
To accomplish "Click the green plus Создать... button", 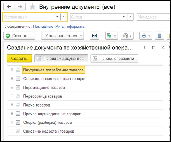I will point(19,36).
